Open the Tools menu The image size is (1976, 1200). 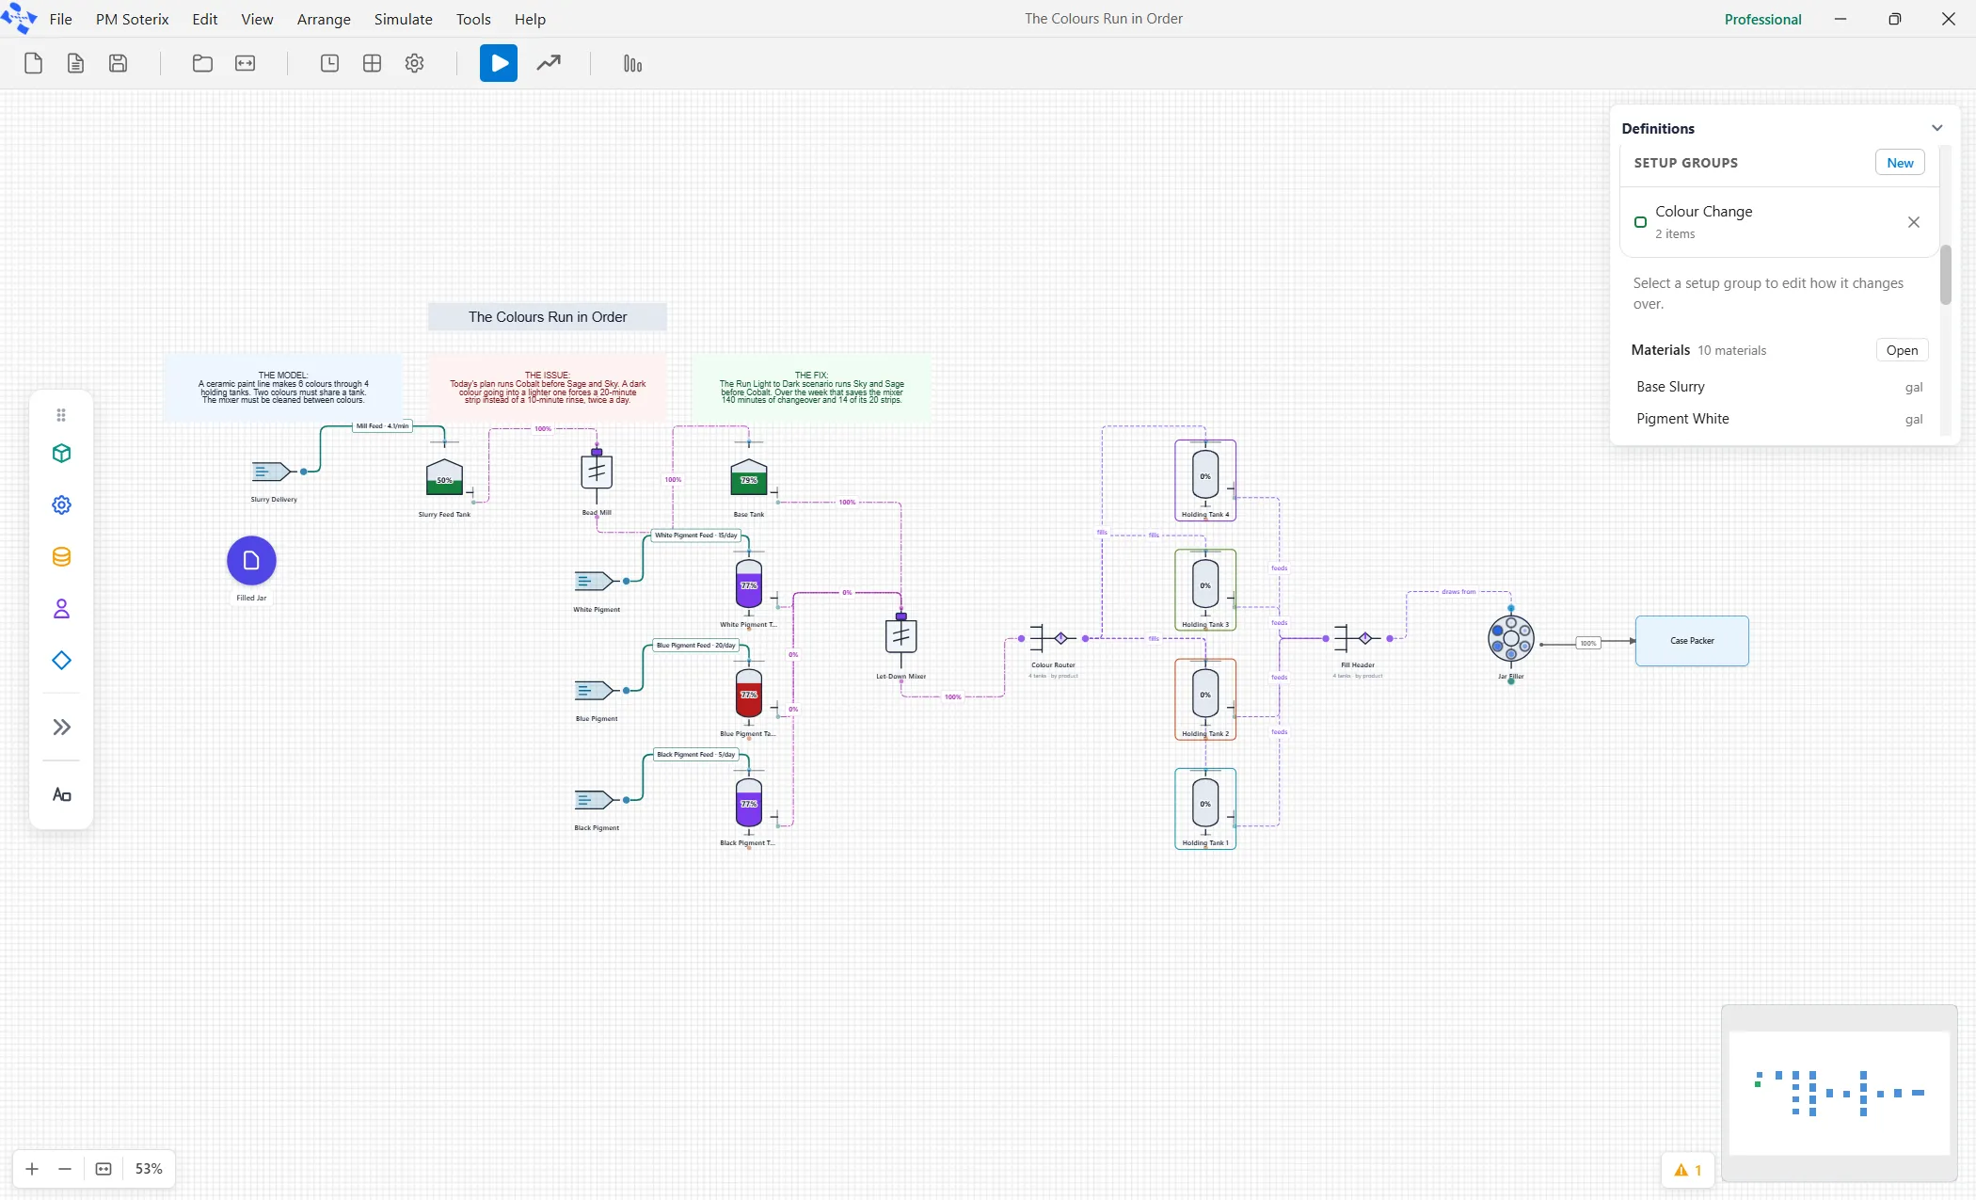[x=473, y=19]
